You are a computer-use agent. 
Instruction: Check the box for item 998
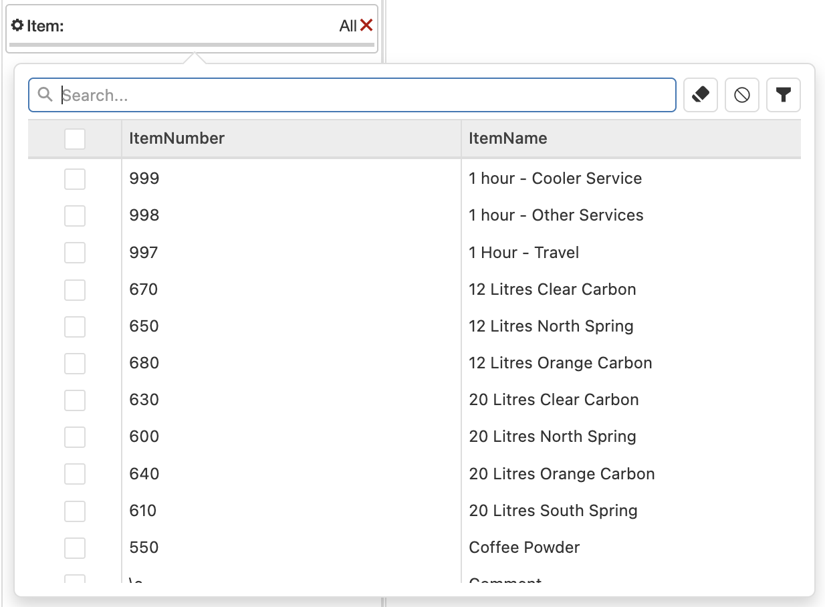75,215
